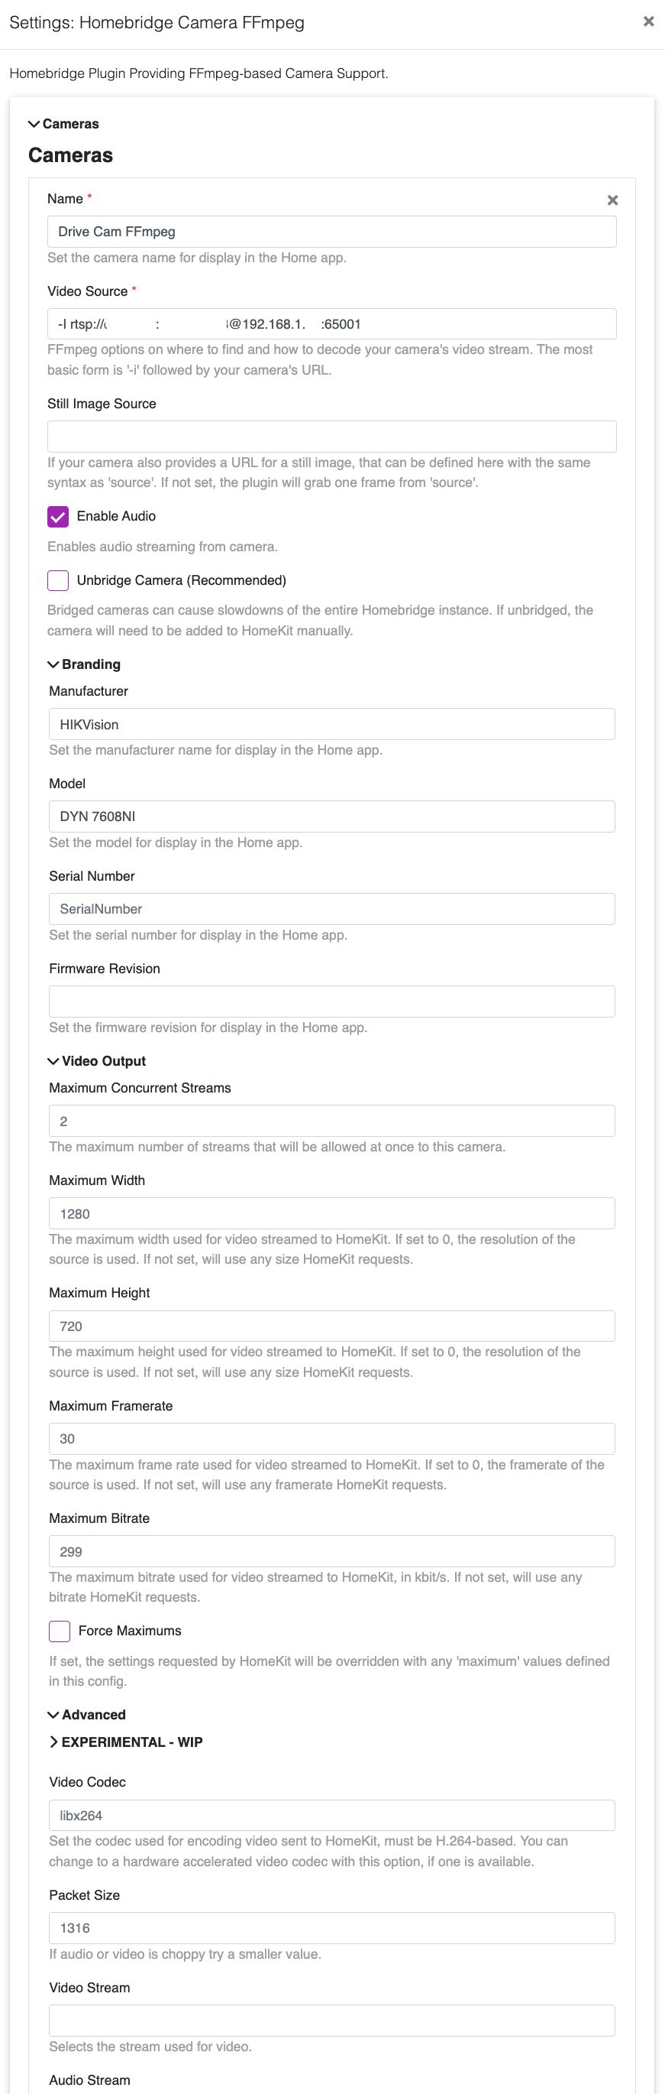665x2094 pixels.
Task: Disable the Enable Audio checkbox
Action: 59,516
